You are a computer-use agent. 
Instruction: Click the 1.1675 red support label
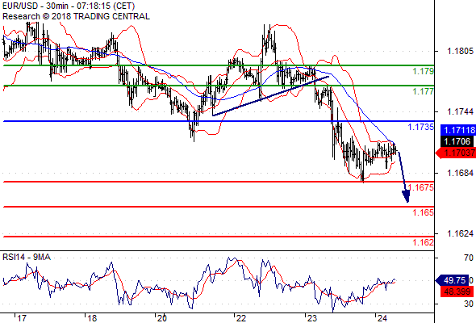coord(421,187)
